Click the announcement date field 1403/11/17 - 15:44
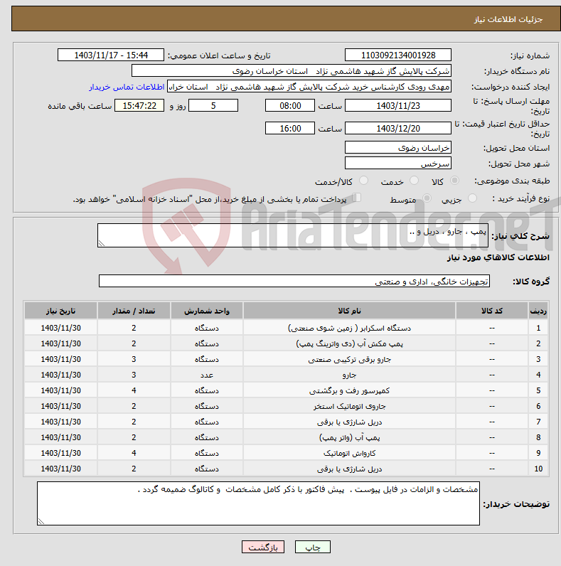The height and width of the screenshot is (566, 561). coord(111,55)
